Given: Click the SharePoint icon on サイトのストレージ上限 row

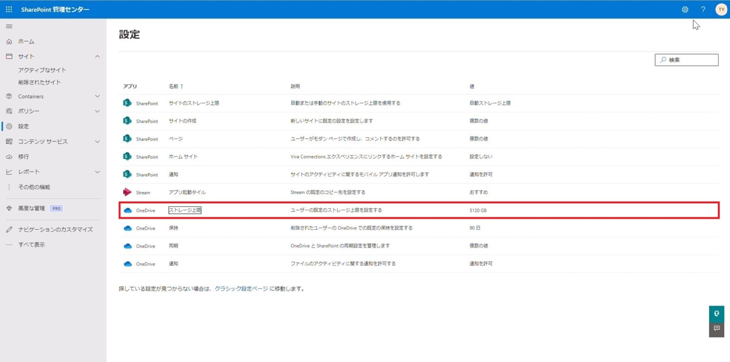Looking at the screenshot, I should pos(127,103).
